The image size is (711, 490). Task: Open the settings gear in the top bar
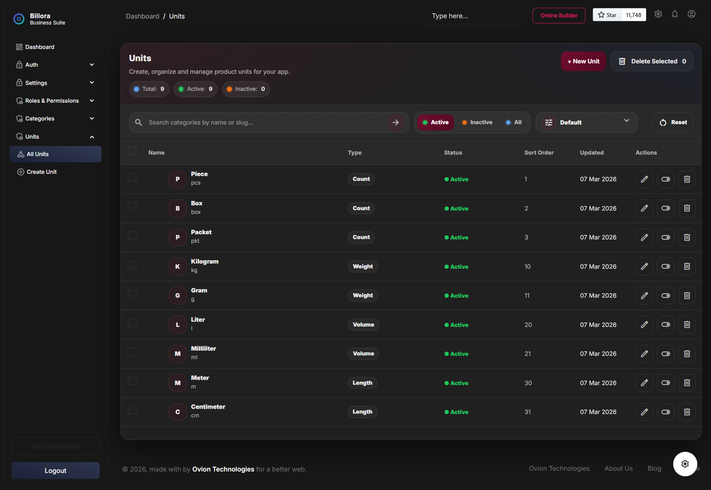tap(658, 14)
